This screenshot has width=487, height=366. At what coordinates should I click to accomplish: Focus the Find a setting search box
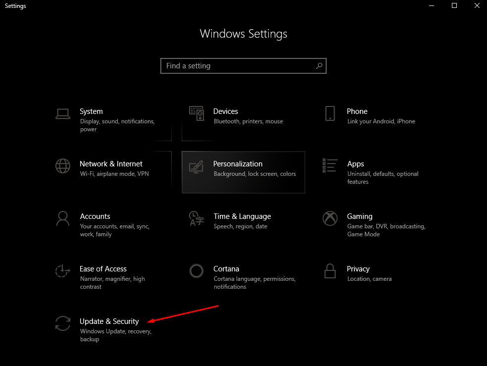pos(238,66)
